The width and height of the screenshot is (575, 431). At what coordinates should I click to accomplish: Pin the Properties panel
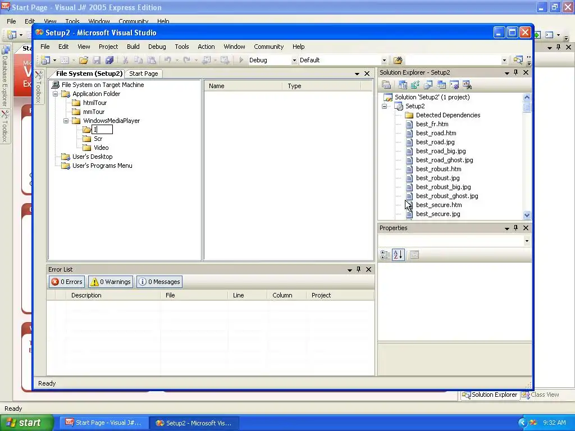click(x=515, y=228)
